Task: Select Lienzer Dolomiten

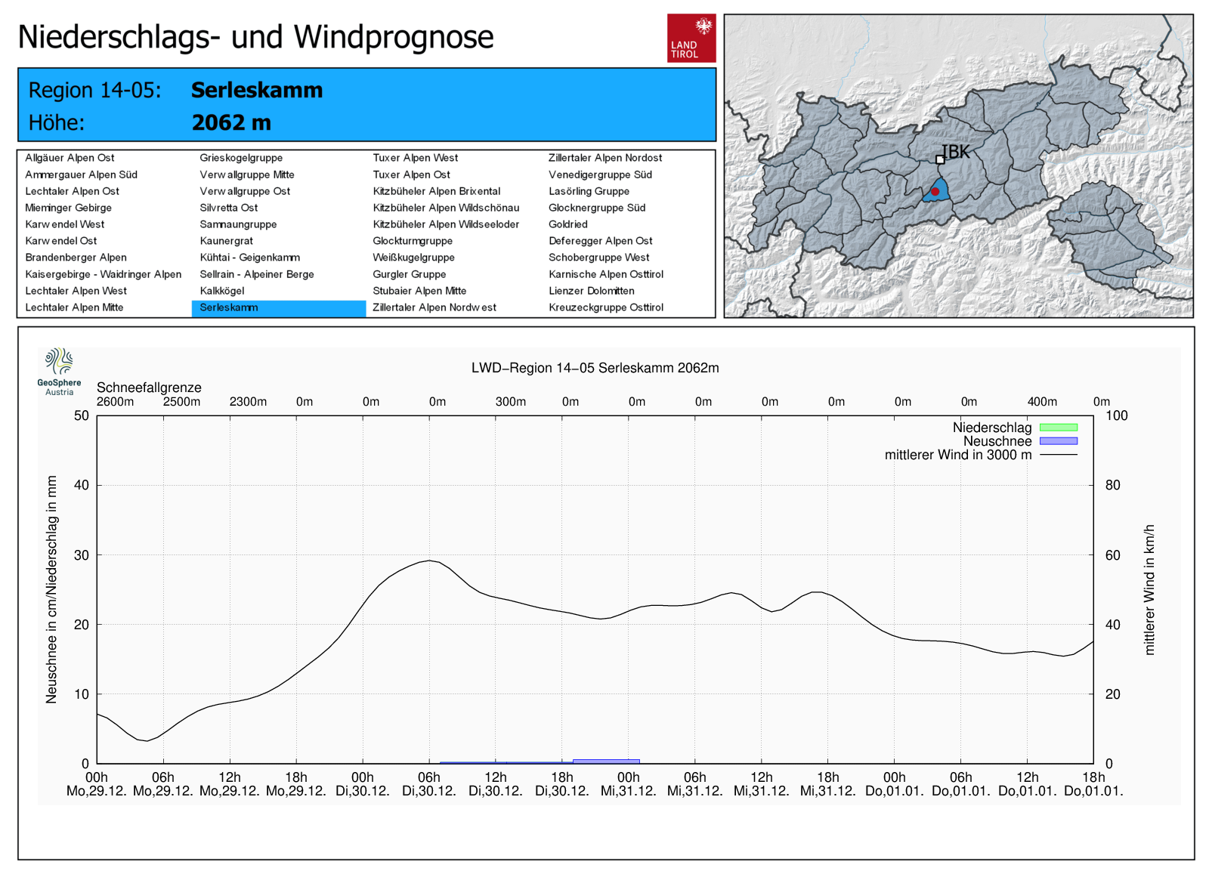Action: coord(592,291)
